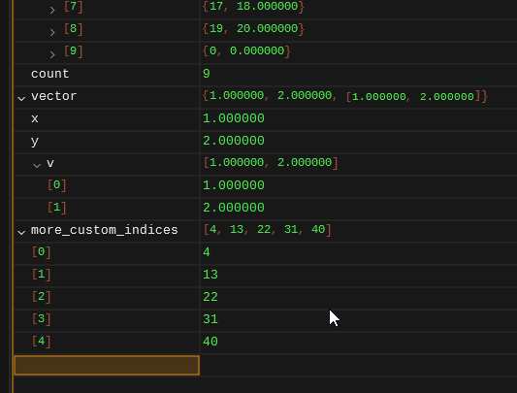Select the [7] index label
This screenshot has width=517, height=393.
[73, 7]
